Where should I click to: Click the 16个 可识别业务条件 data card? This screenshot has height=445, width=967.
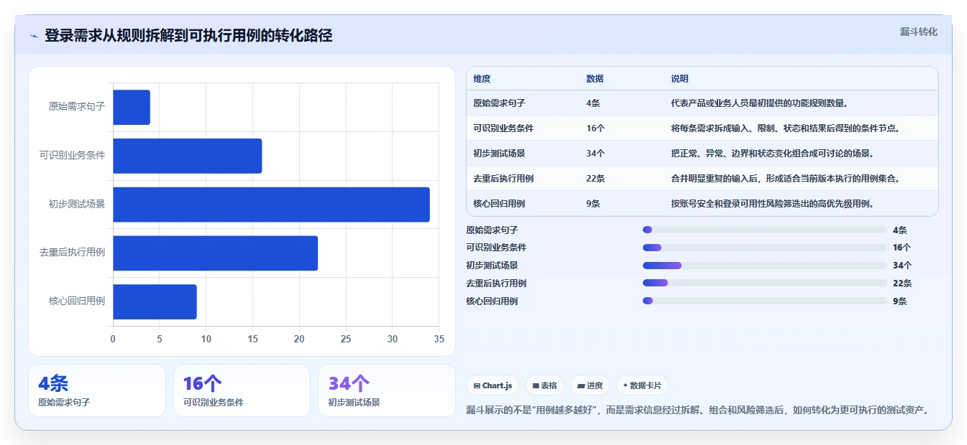click(242, 390)
